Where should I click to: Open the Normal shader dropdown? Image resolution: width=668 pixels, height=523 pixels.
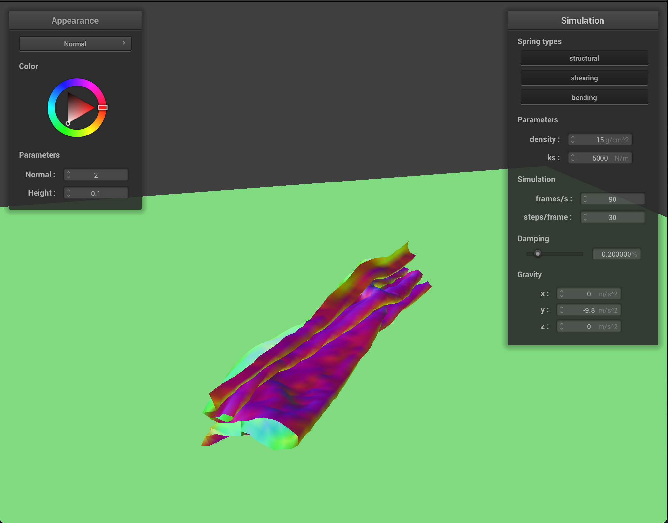[x=75, y=44]
